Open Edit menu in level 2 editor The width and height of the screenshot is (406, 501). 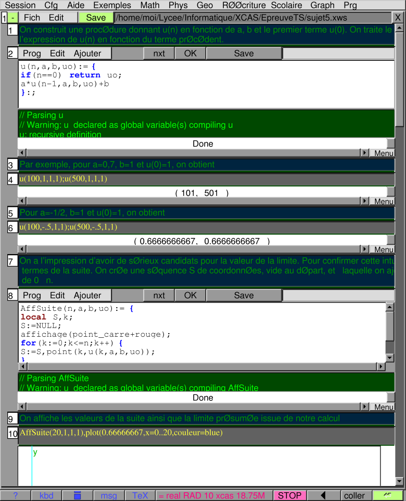[x=57, y=54]
